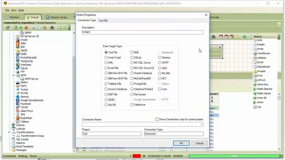Switch to the Text File tab
285x160 pixels.
pos(103,20)
